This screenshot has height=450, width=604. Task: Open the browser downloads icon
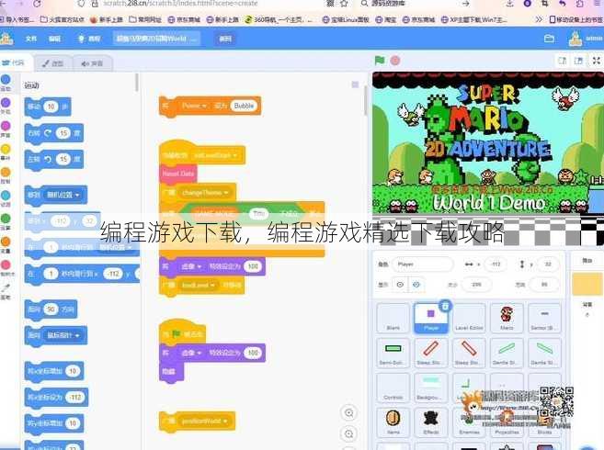point(509,4)
